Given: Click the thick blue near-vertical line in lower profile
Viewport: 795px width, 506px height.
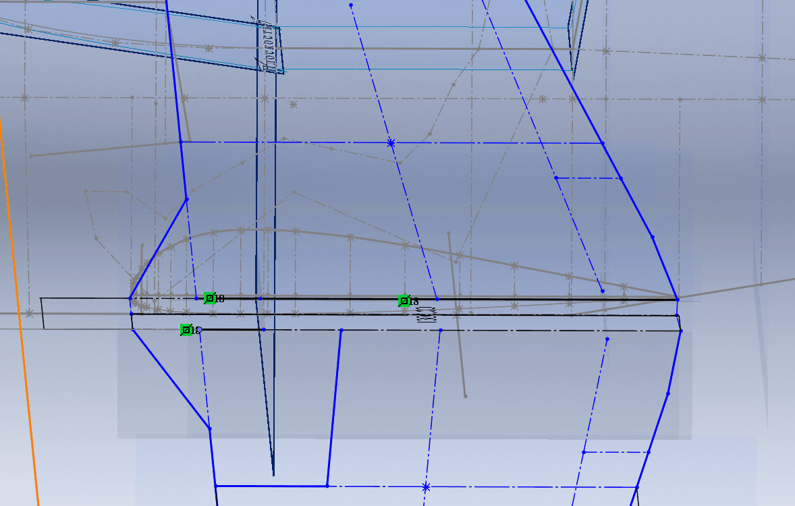Looking at the screenshot, I should tap(334, 408).
